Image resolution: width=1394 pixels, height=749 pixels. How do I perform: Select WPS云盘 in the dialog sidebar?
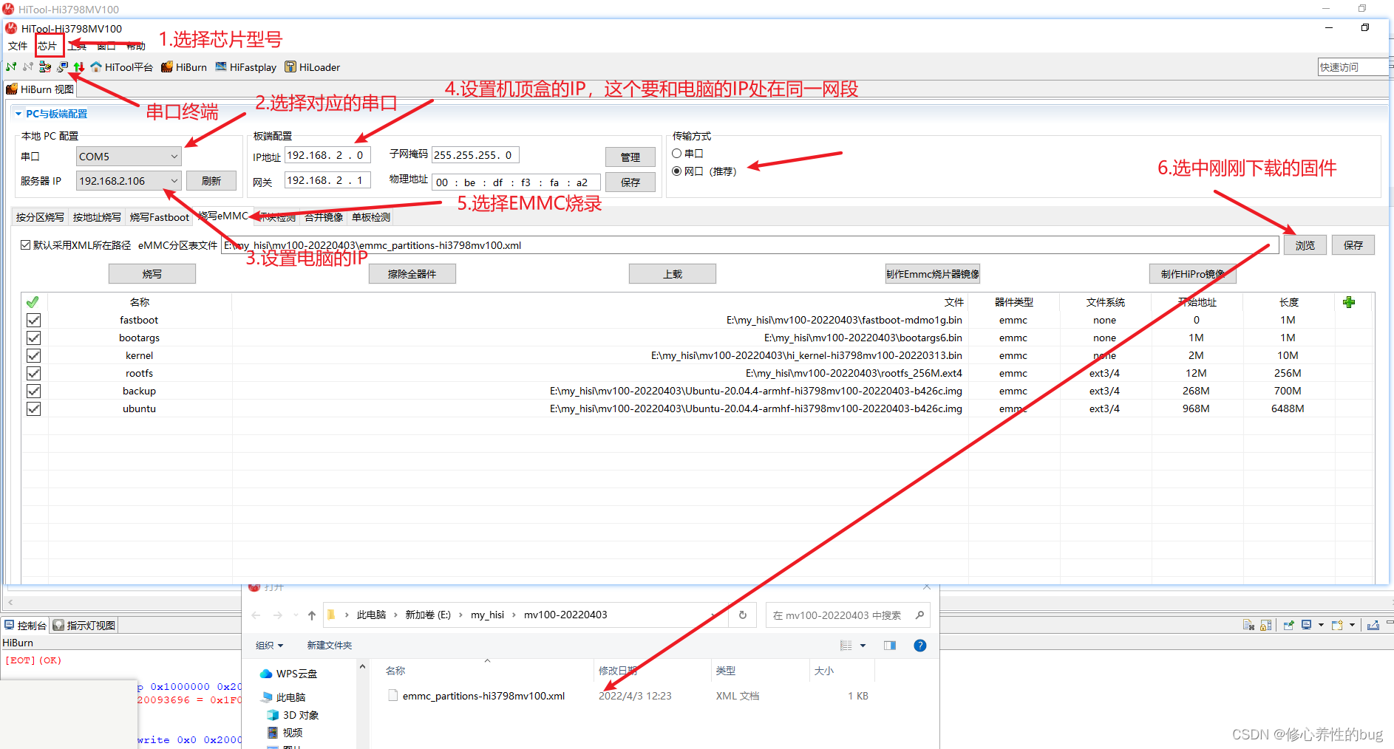click(289, 674)
